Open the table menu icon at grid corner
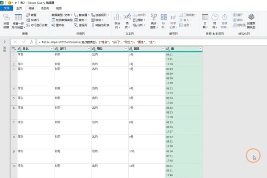This screenshot has width=267, height=178. tap(14, 49)
